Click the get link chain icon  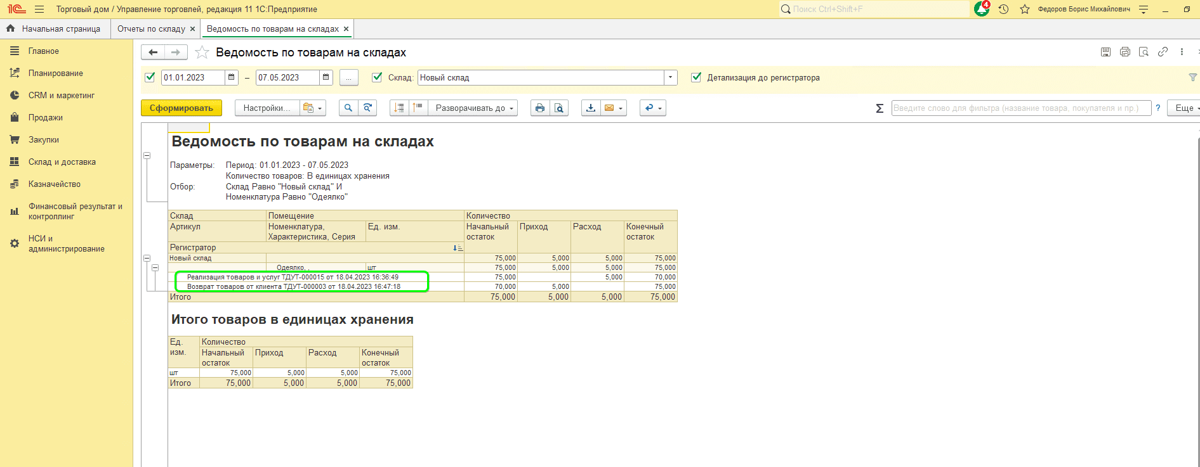(x=1163, y=52)
